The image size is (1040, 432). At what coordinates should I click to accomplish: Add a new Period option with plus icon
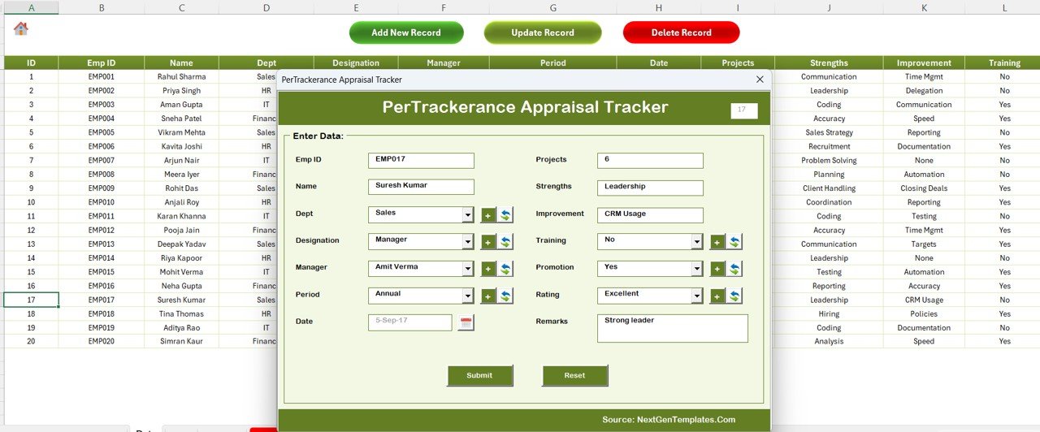488,296
